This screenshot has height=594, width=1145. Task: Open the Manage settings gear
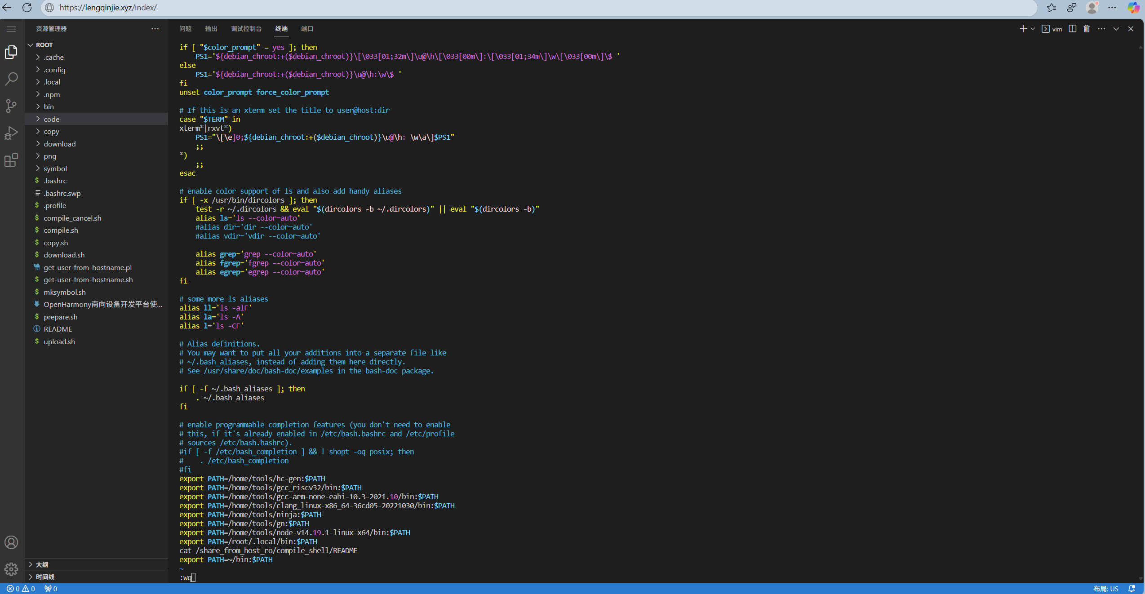coord(11,569)
